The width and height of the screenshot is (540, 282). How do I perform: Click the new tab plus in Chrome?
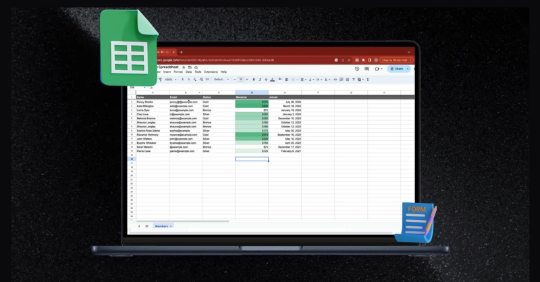coord(181,52)
